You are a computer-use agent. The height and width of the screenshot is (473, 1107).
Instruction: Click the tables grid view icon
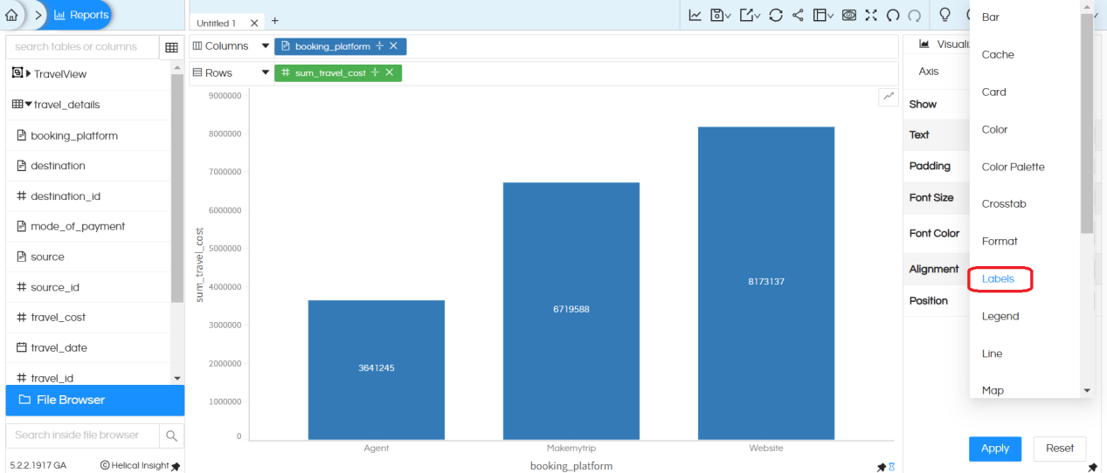(171, 47)
